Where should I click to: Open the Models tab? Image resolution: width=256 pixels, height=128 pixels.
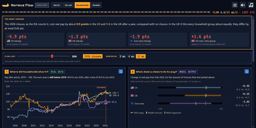coord(96,5)
